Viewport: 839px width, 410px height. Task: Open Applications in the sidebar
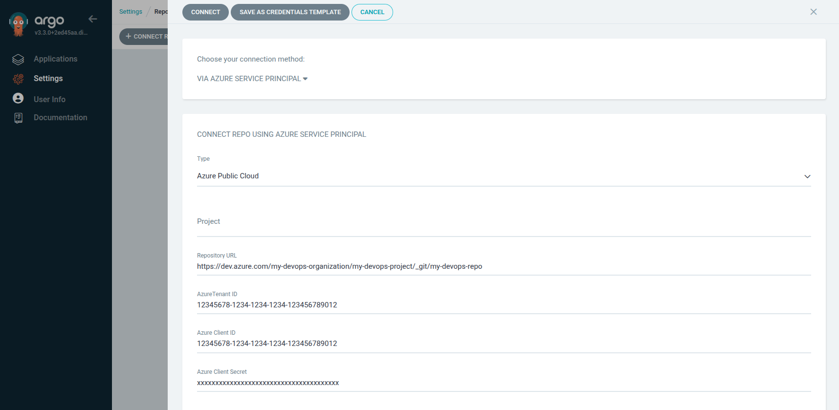pos(55,59)
